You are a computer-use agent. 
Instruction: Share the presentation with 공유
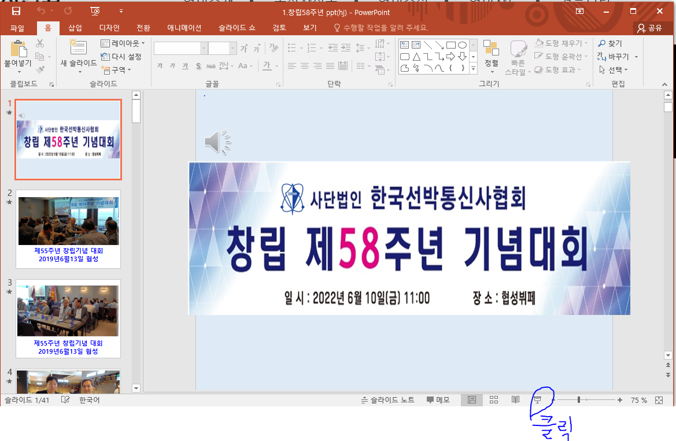coord(650,28)
